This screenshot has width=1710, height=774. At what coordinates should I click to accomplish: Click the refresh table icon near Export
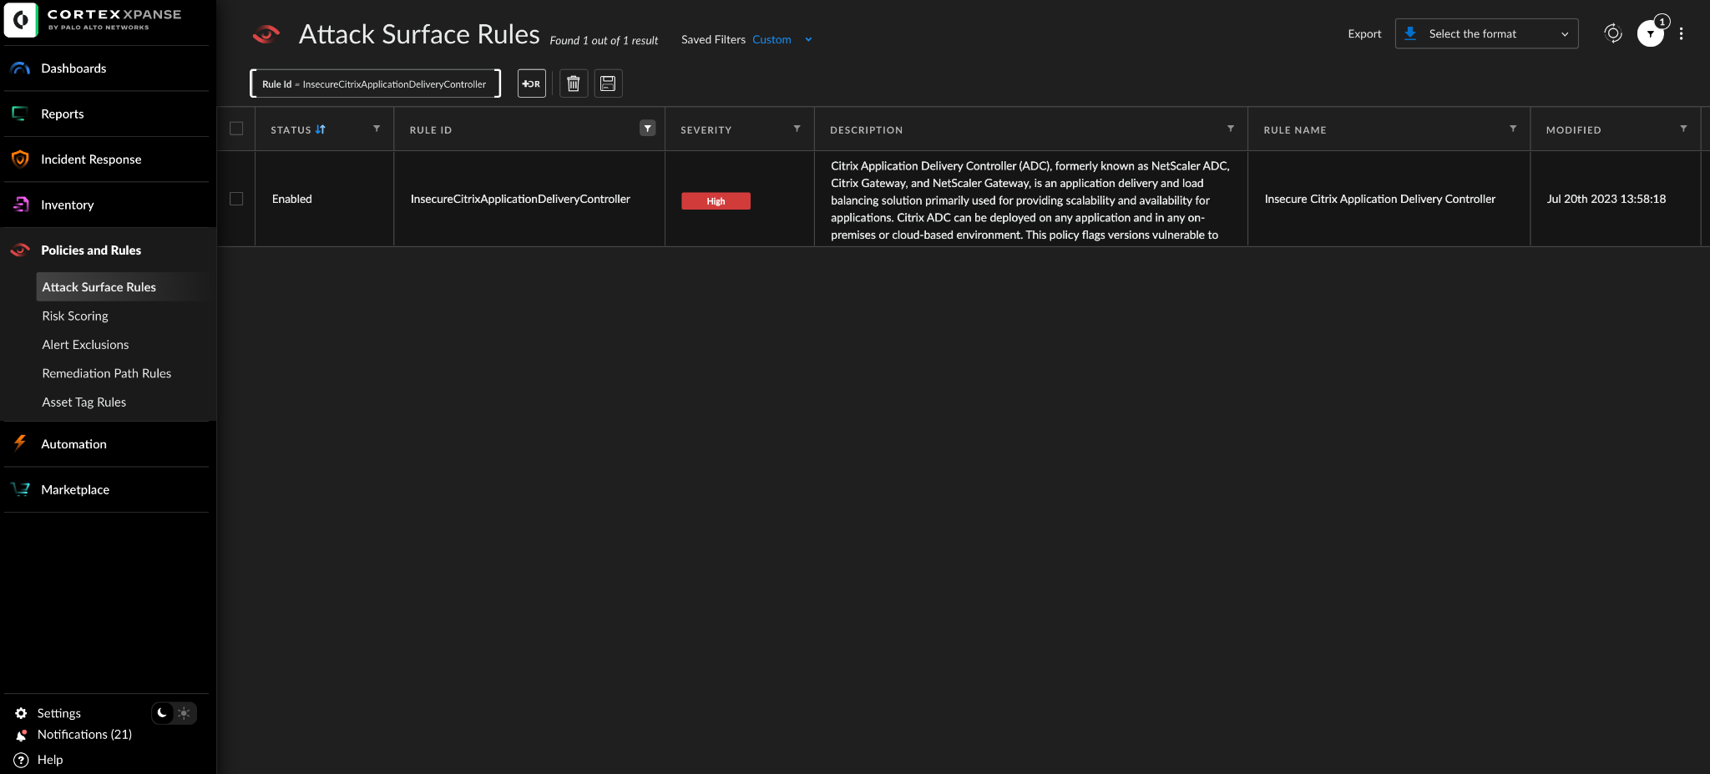click(1613, 33)
